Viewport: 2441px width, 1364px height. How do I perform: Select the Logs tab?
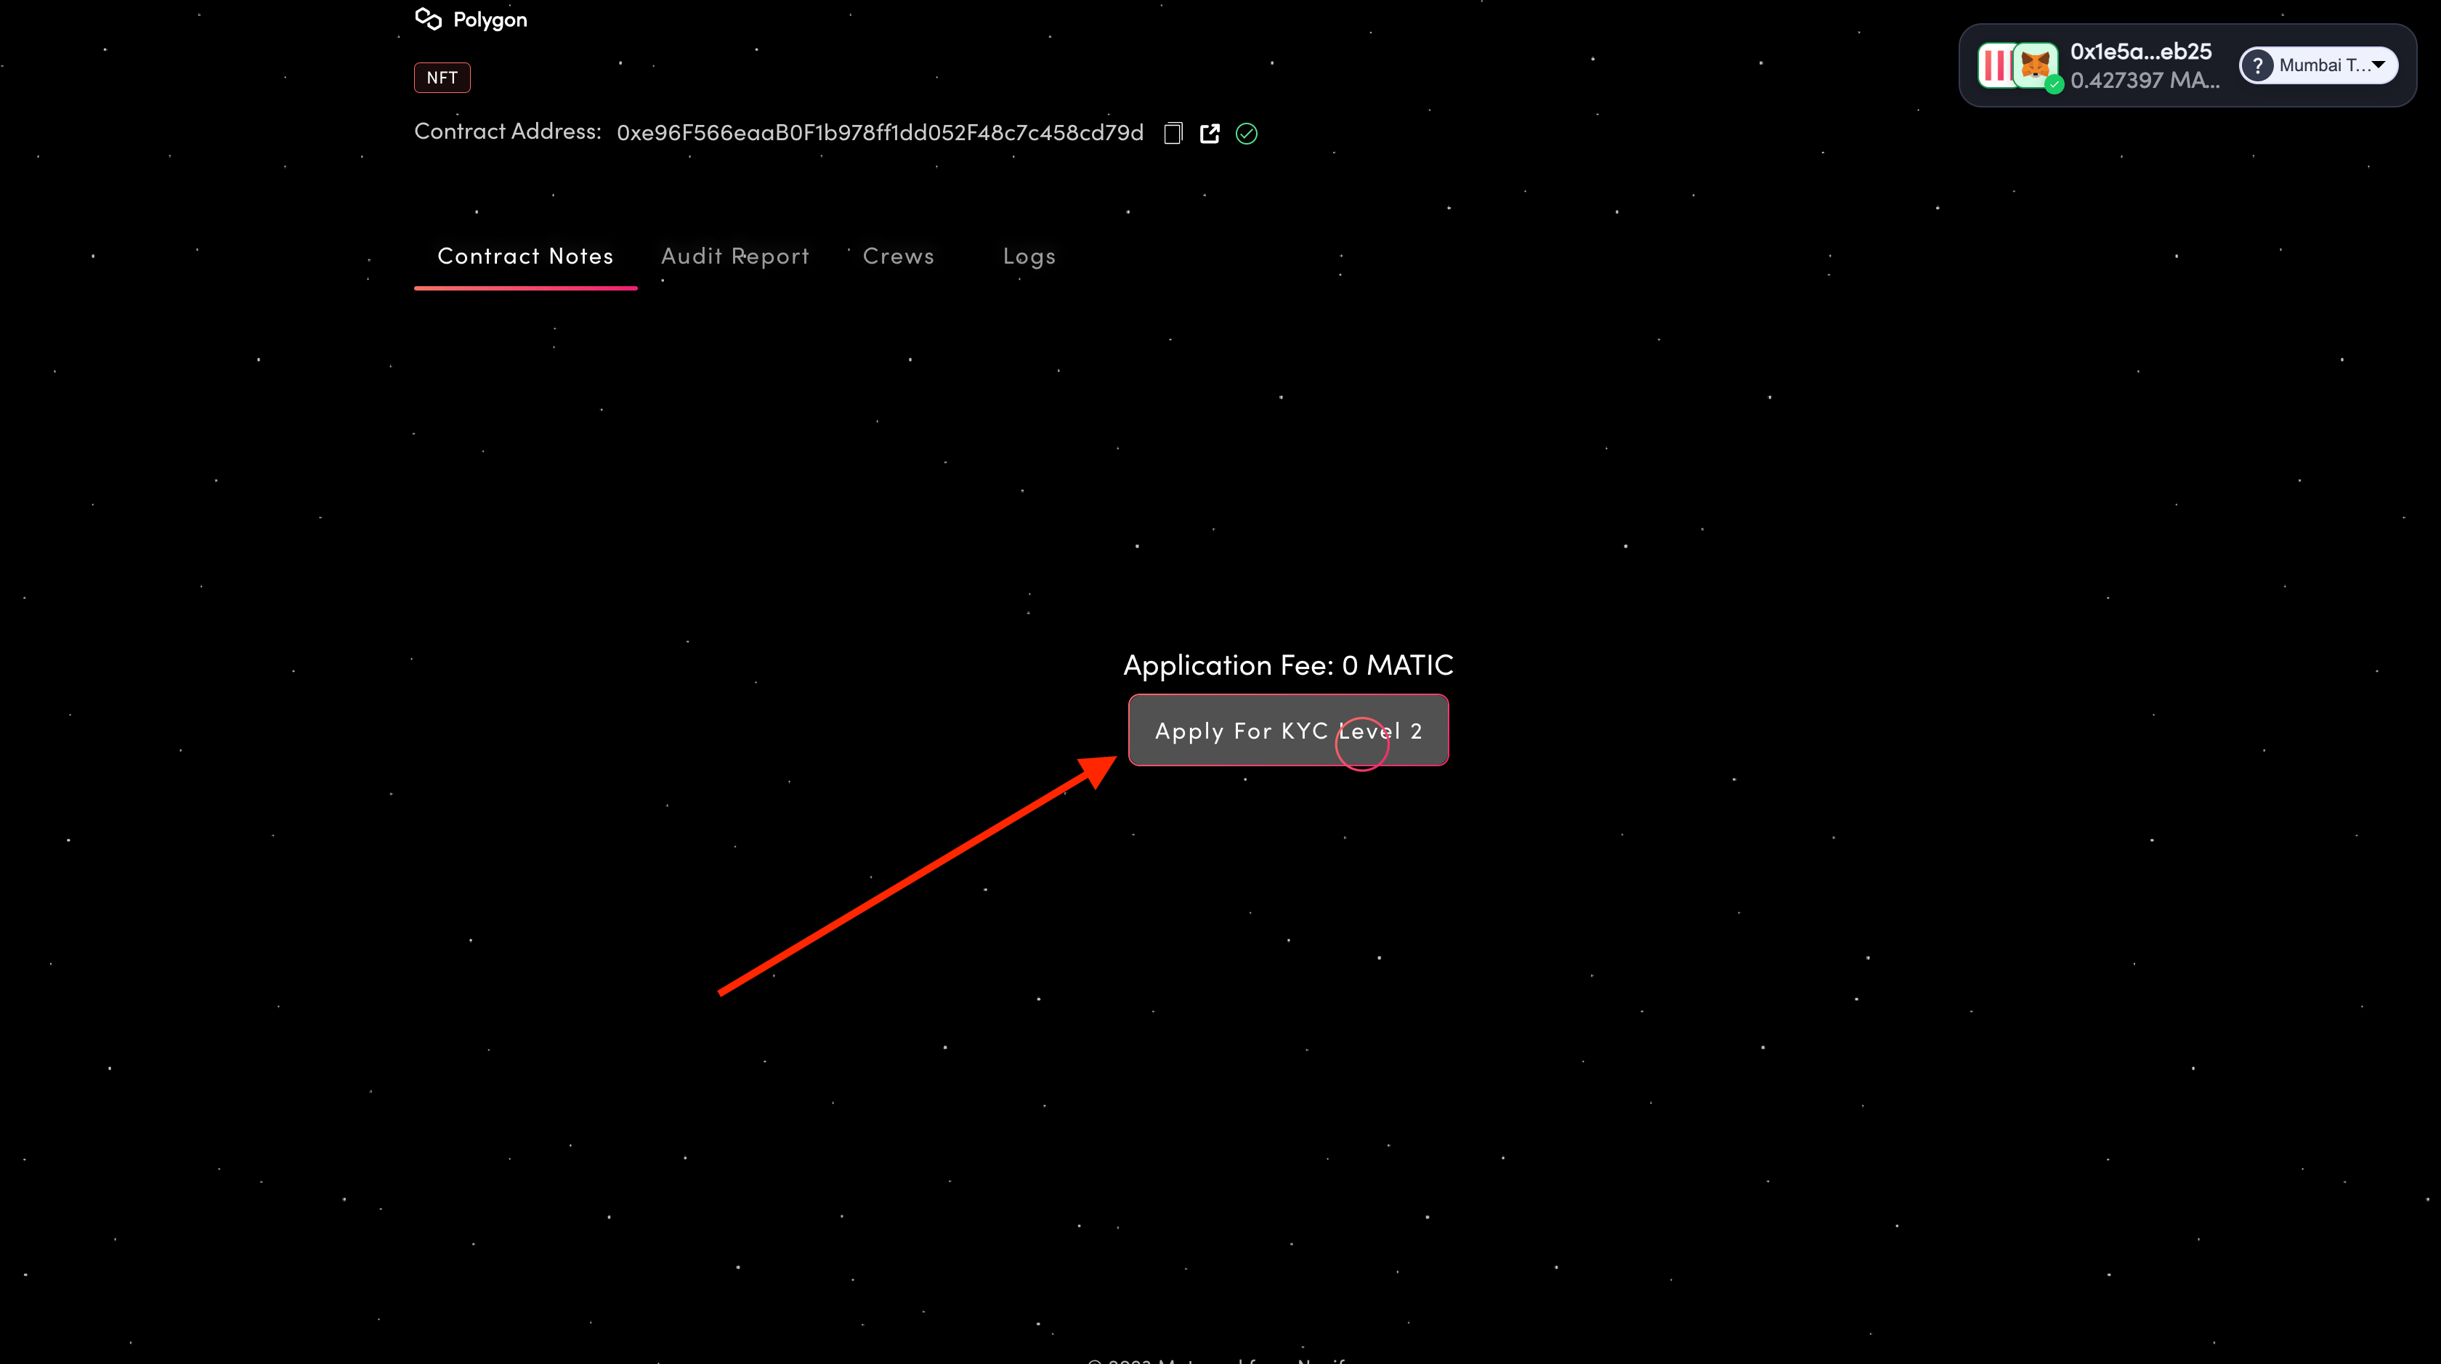[x=1029, y=256]
